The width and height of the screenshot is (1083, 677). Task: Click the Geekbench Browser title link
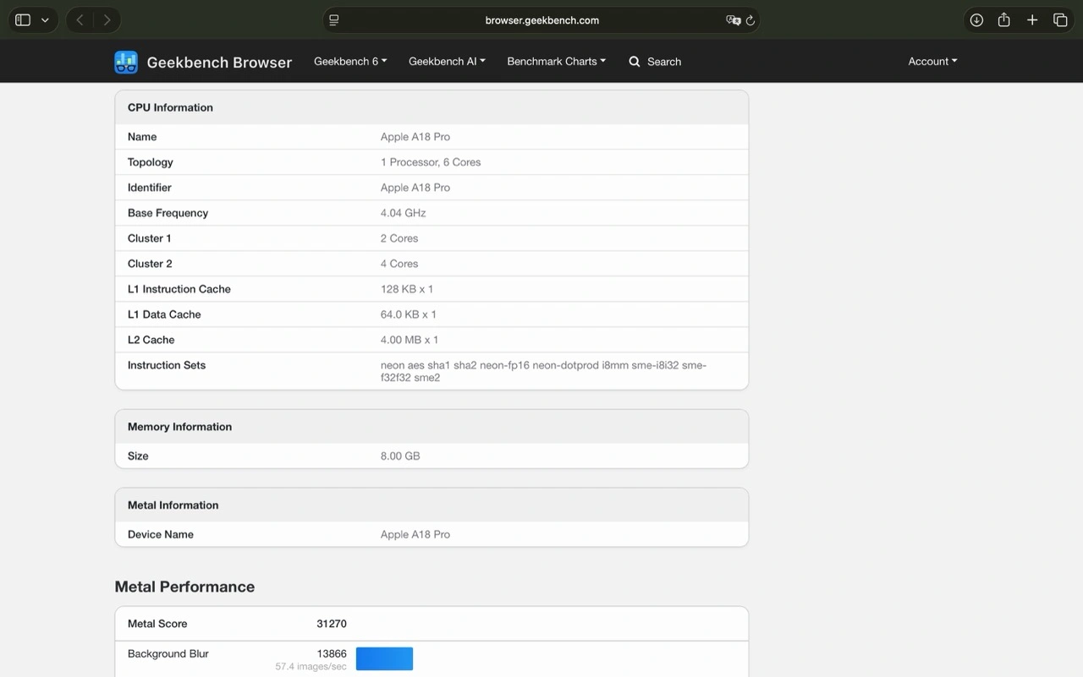coord(219,63)
